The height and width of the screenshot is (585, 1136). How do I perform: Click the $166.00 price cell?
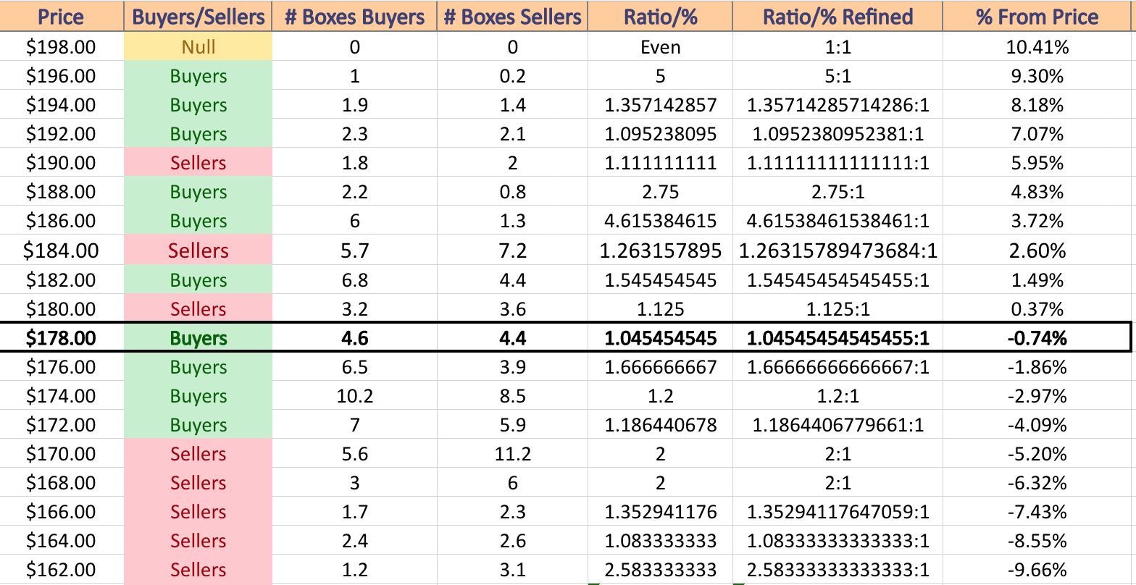pyautogui.click(x=62, y=512)
